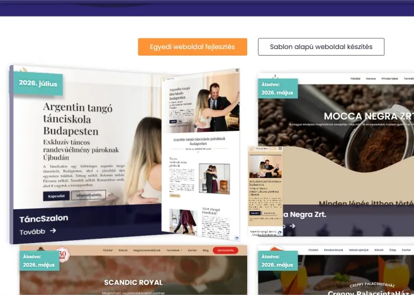Click the Mocca Negra Átadva 2026. május badge
This screenshot has width=414, height=295.
278,89
